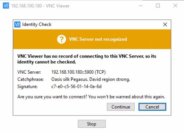Stop the connection attempt
The image size is (184, 133).
click(x=92, y=124)
